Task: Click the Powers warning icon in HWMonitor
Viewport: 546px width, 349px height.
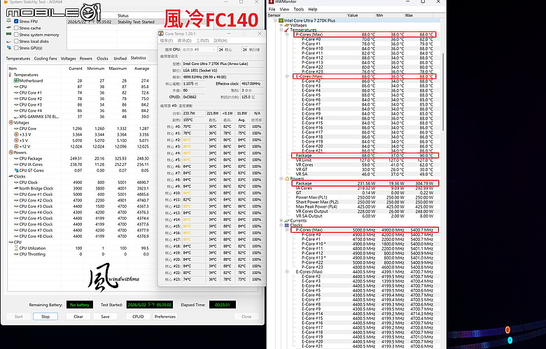Action: pos(287,178)
